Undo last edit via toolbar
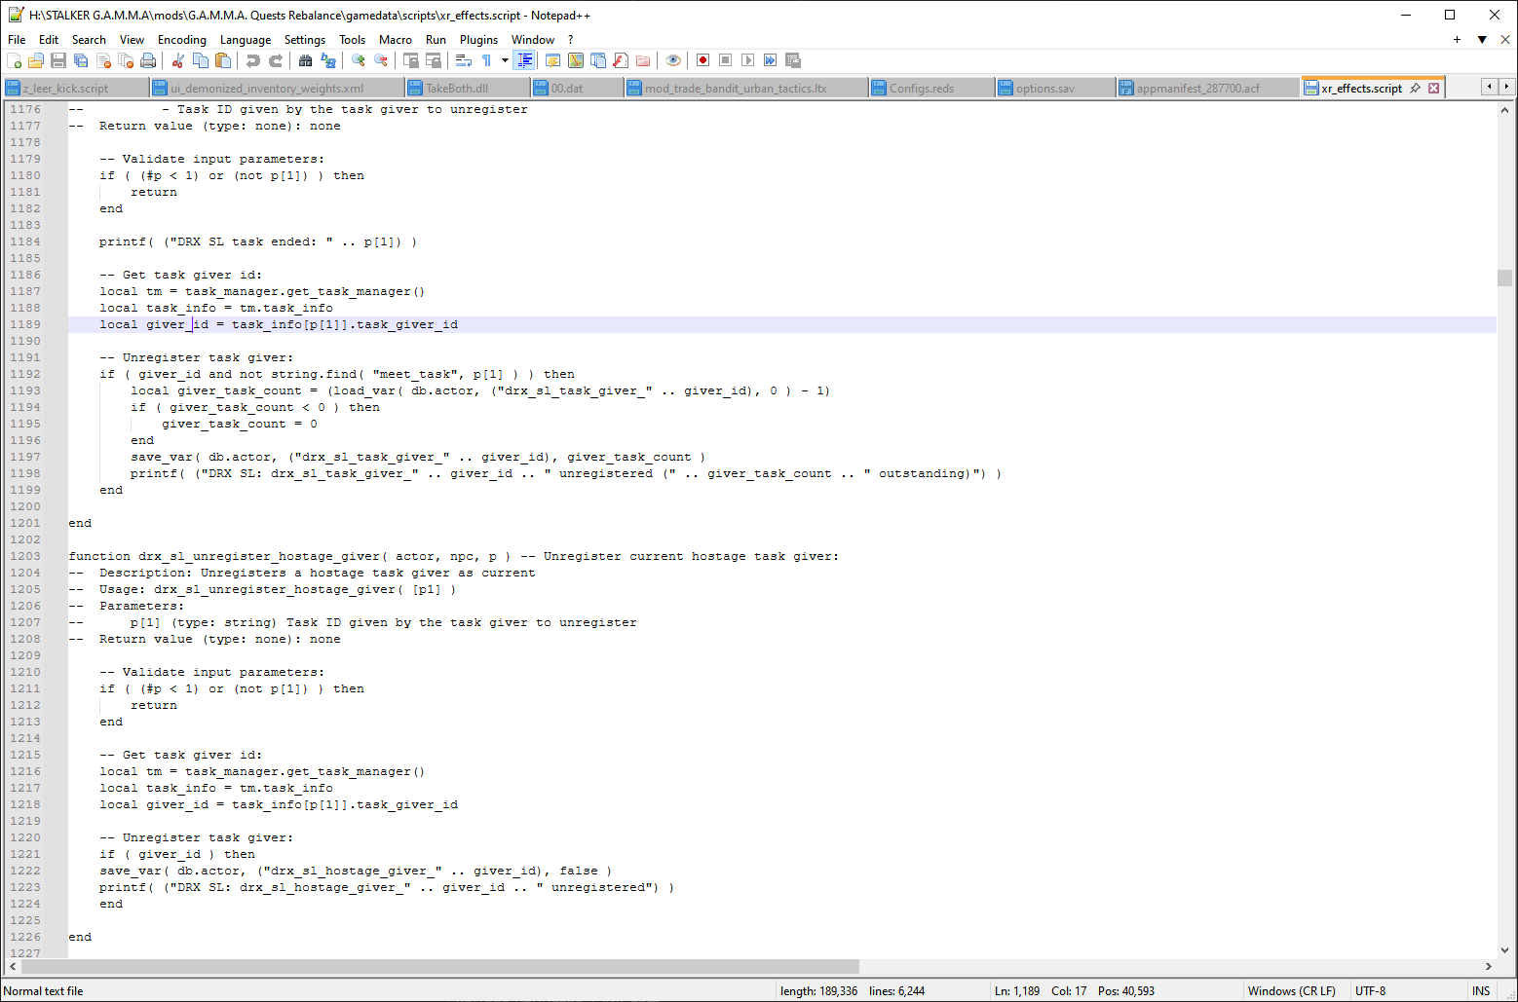The image size is (1518, 1002). tap(253, 60)
